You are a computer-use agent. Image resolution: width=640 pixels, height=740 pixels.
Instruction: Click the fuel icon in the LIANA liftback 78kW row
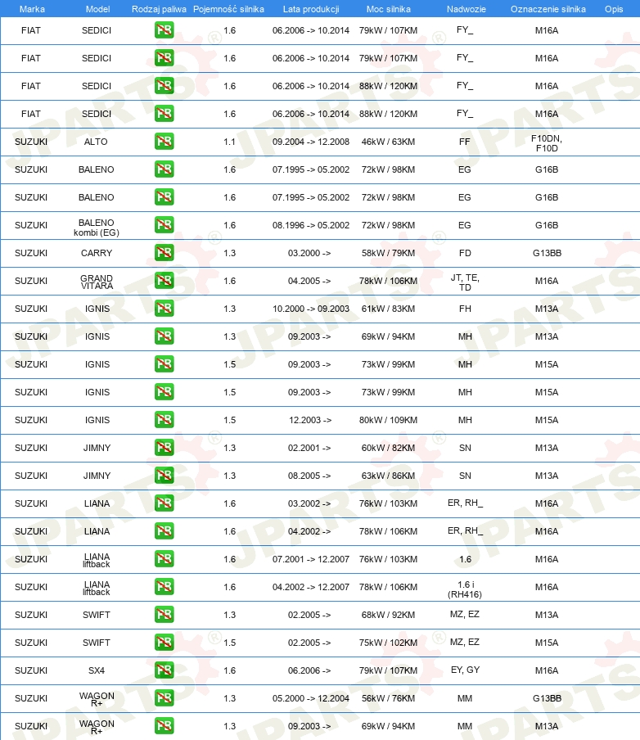point(165,587)
